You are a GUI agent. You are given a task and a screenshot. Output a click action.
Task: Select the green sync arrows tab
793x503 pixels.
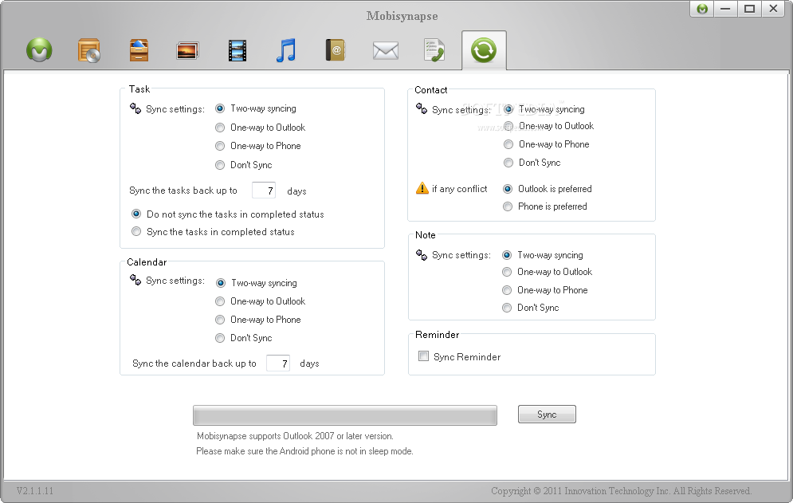pos(484,50)
